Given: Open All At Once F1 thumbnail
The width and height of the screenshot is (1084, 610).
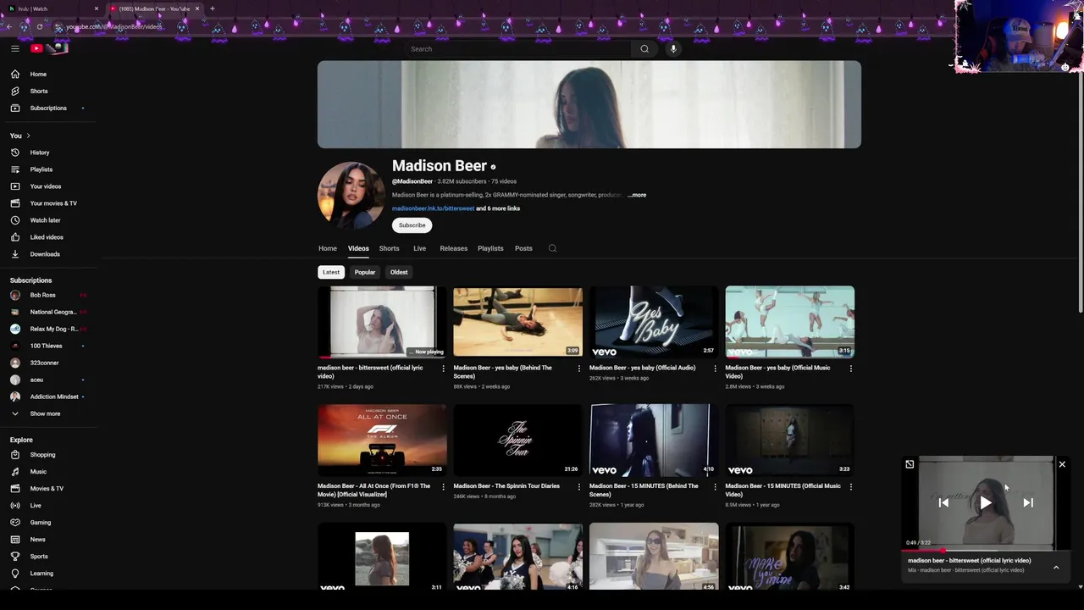Looking at the screenshot, I should pyautogui.click(x=382, y=441).
